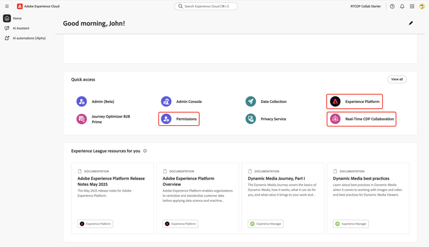Open AI Assistant in sidebar

(21, 28)
